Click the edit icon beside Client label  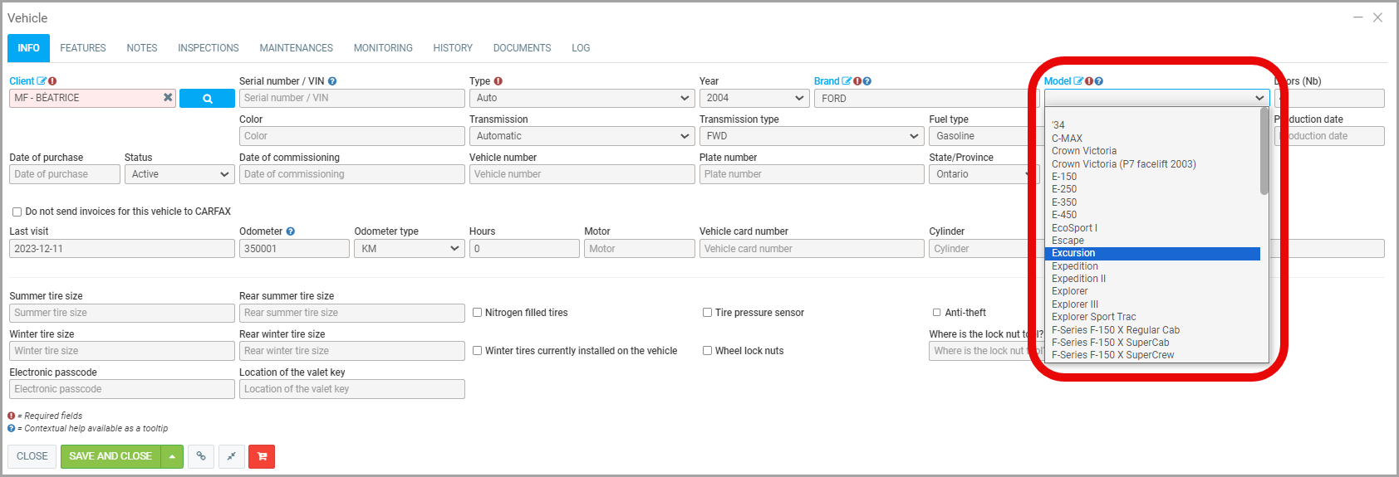point(42,81)
